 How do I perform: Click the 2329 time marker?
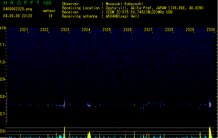coord(190,30)
